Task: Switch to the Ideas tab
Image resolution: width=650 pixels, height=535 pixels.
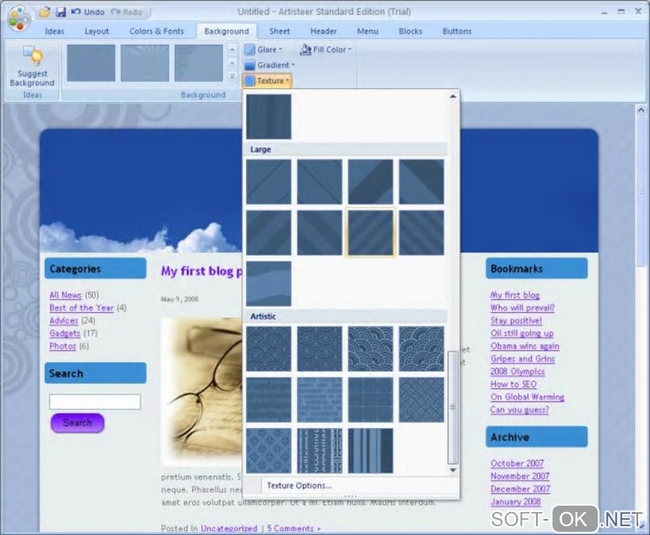Action: point(54,31)
